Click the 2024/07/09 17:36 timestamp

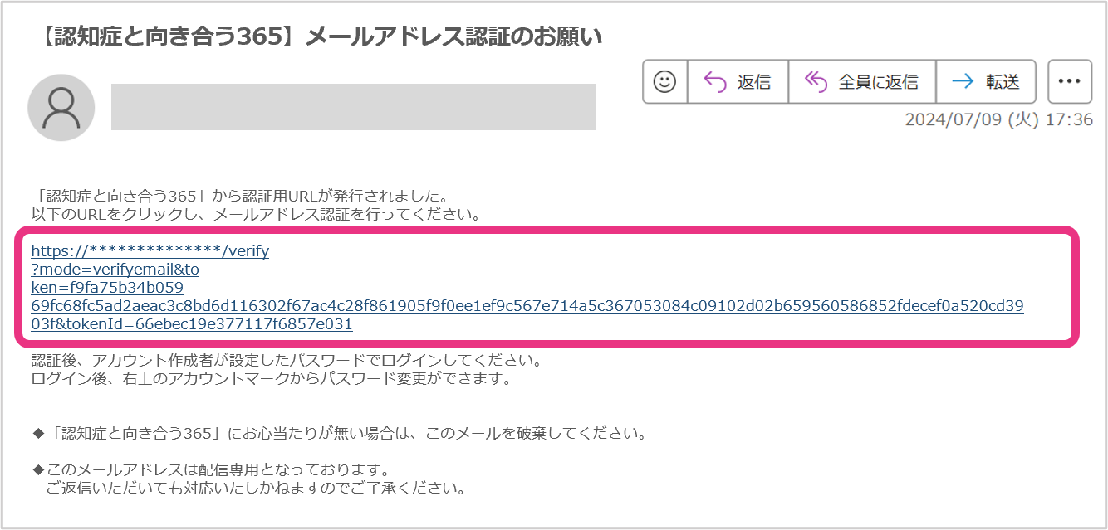998,119
